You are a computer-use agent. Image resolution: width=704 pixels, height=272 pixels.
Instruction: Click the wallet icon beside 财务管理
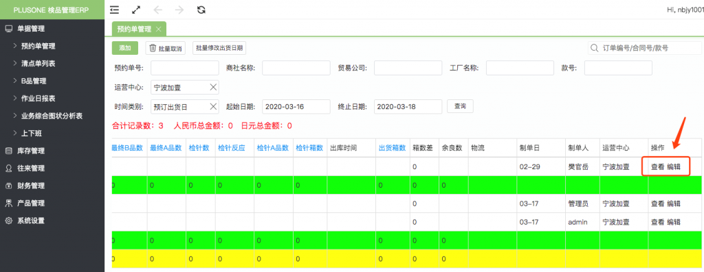coord(8,186)
